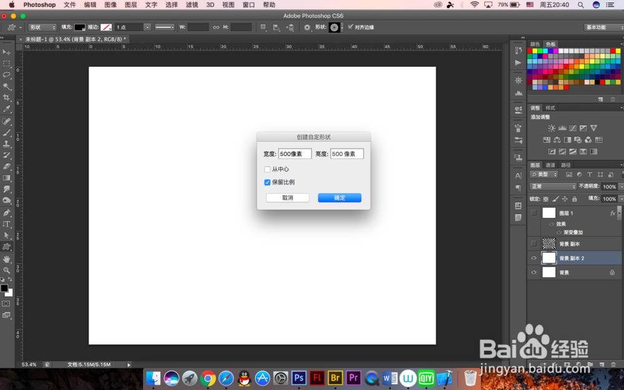Toggle Quick Mask mode icon

tap(6, 304)
